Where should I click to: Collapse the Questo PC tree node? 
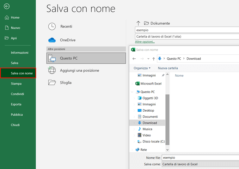point(132,92)
